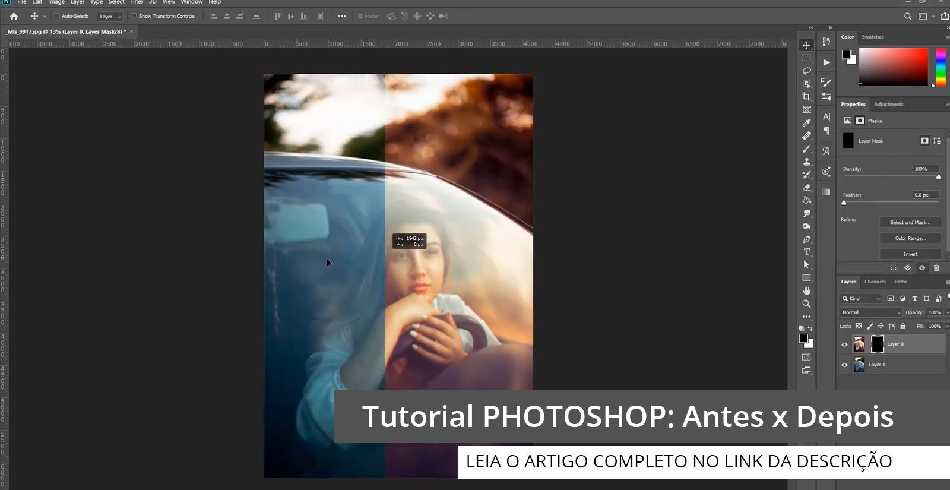Toggle Lock image pixels brush icon
The image size is (950, 490).
(870, 326)
